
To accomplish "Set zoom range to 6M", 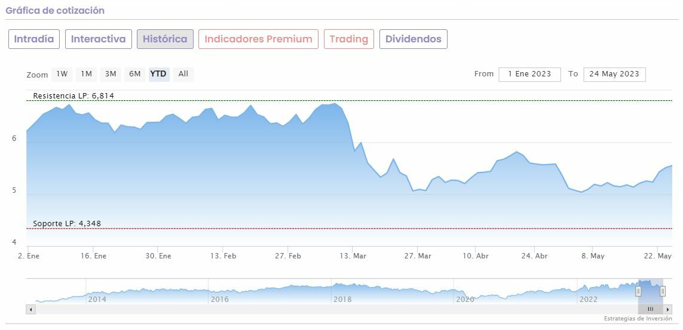I will tap(135, 74).
